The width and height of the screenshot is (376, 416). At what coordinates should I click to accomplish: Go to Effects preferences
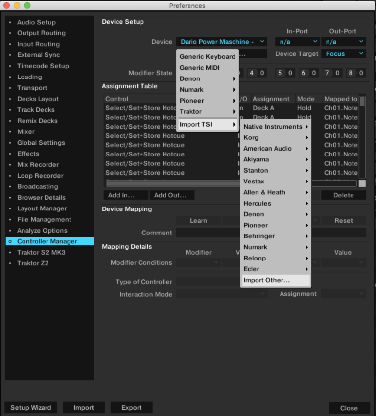click(x=28, y=154)
